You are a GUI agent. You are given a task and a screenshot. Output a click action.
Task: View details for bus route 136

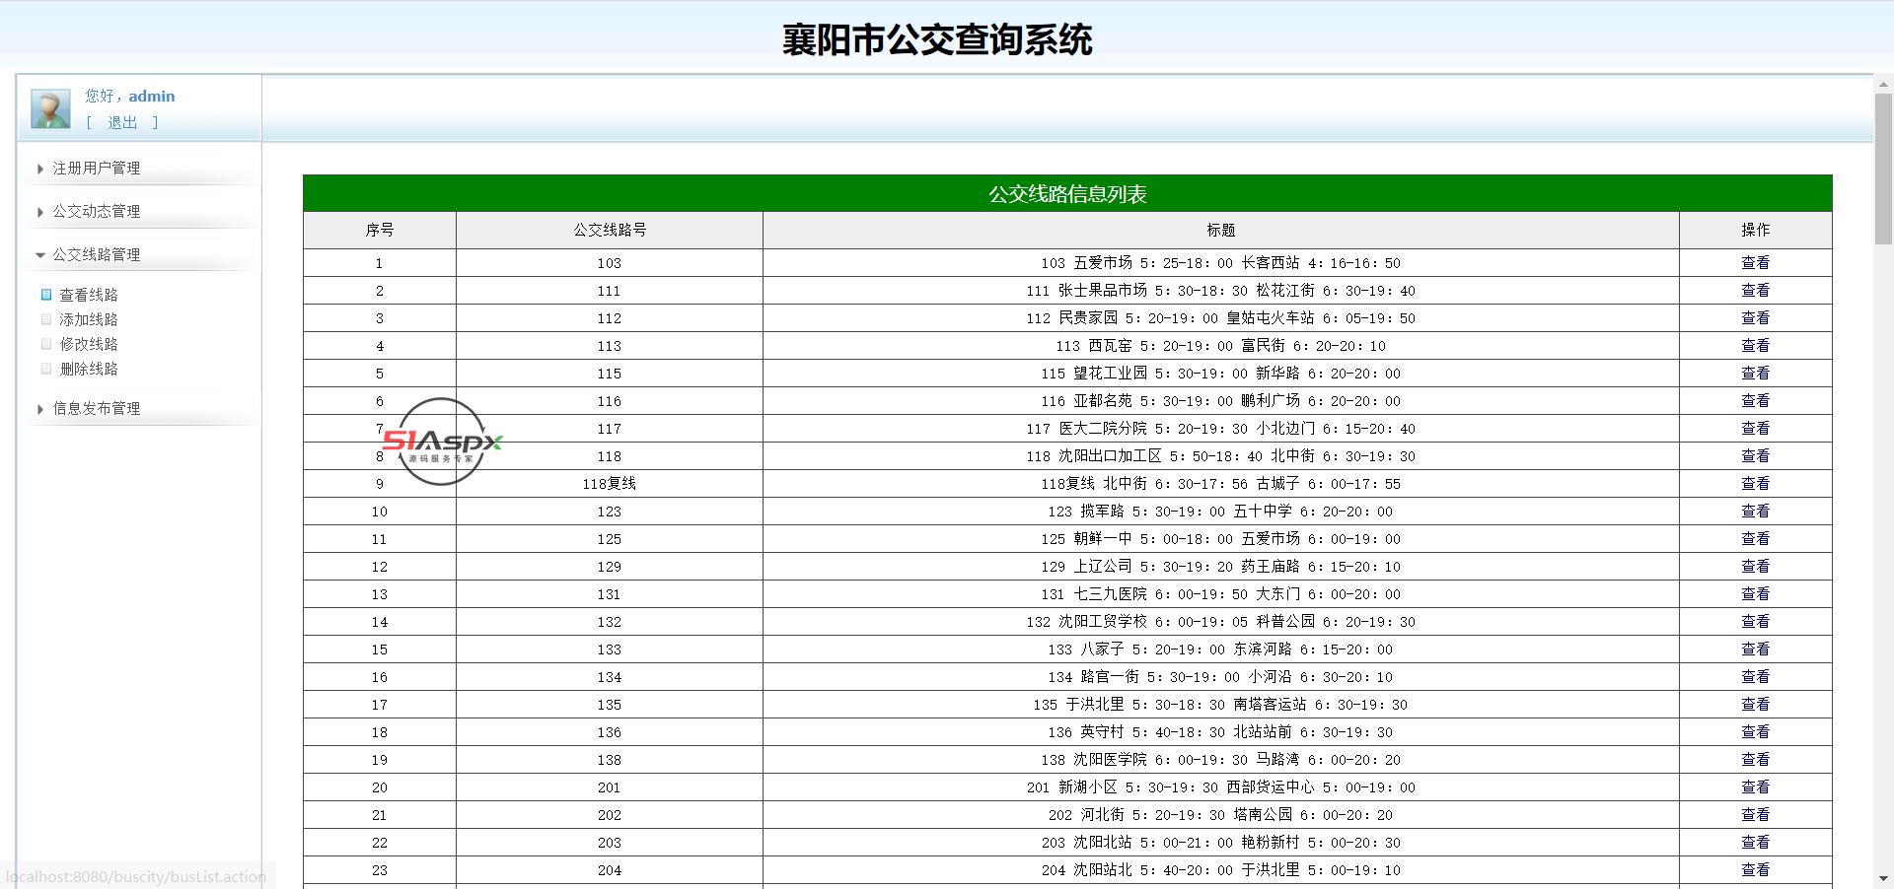click(x=1756, y=732)
